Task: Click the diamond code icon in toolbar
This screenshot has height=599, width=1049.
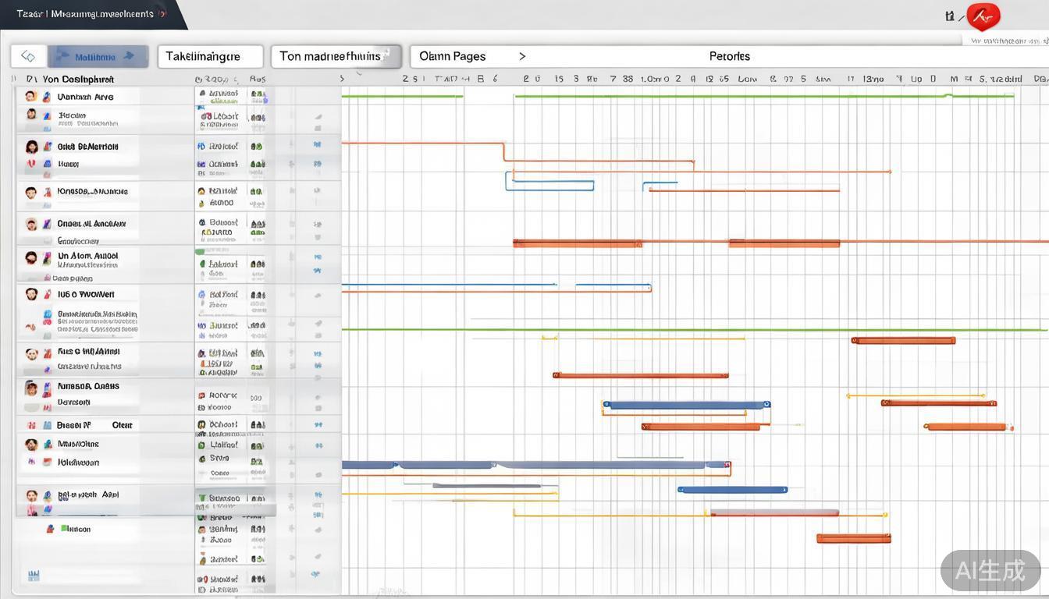Action: pyautogui.click(x=28, y=56)
